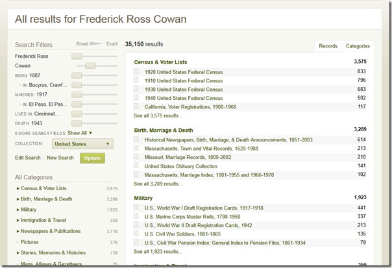Image resolution: width=392 pixels, height=268 pixels.
Task: Adjust the Cowan surname slider
Action: [x=90, y=66]
